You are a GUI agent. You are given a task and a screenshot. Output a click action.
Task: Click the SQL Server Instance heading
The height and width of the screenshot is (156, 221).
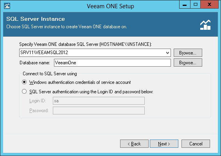click(36, 19)
